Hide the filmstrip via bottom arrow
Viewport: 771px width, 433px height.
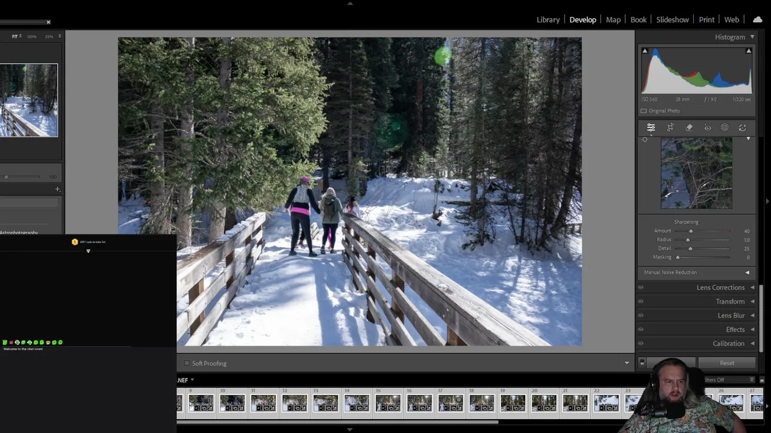(x=350, y=429)
